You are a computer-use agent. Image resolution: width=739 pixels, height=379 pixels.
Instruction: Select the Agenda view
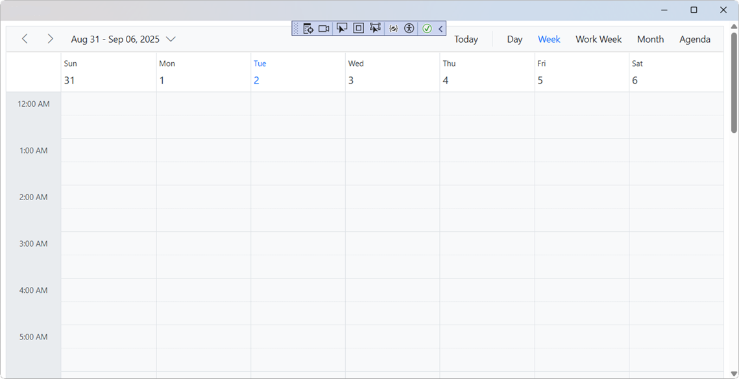tap(695, 39)
